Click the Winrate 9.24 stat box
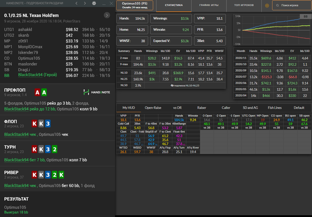The image size is (312, 217). [171, 29]
